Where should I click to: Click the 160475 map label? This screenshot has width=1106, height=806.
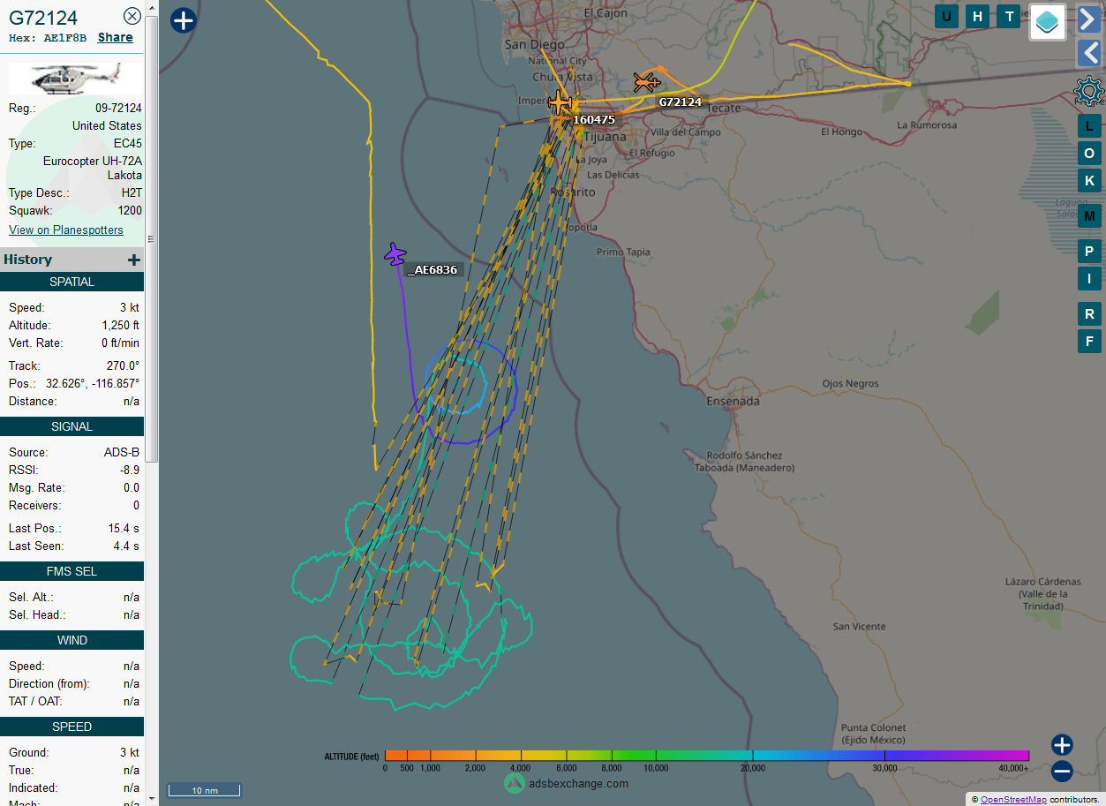pyautogui.click(x=594, y=120)
